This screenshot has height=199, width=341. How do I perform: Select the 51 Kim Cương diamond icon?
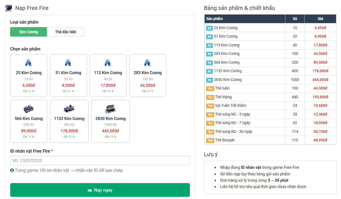tap(68, 63)
